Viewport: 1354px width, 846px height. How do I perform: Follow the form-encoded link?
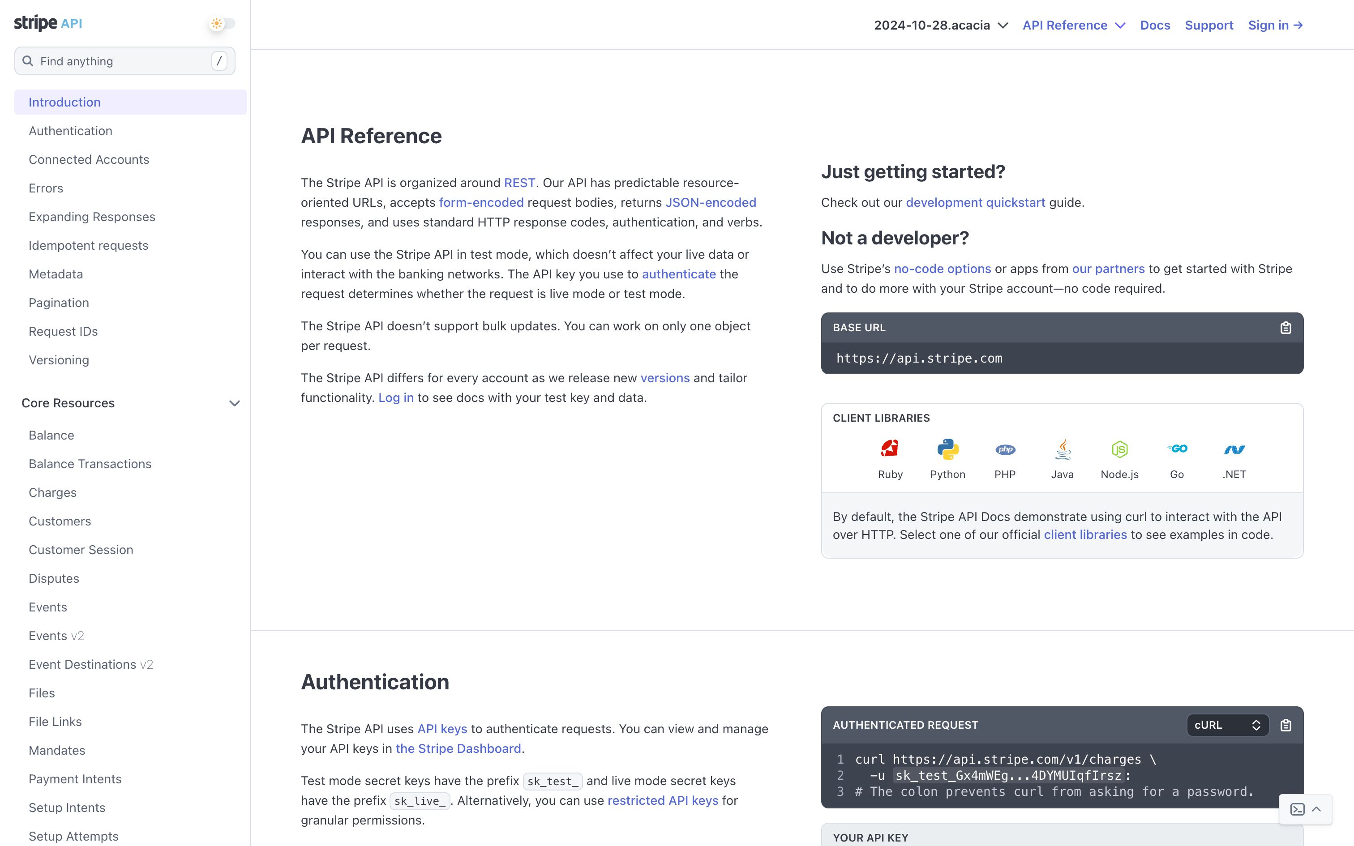481,202
